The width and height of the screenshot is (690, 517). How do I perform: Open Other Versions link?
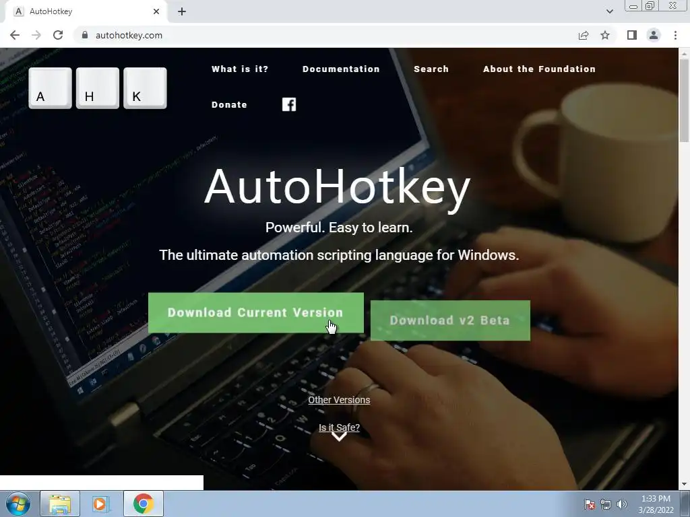point(339,400)
